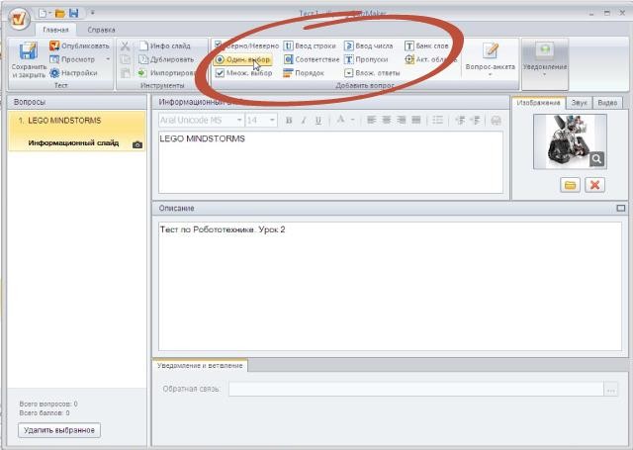Click Импортировать questions button
This screenshot has width=633, height=450.
coord(167,73)
